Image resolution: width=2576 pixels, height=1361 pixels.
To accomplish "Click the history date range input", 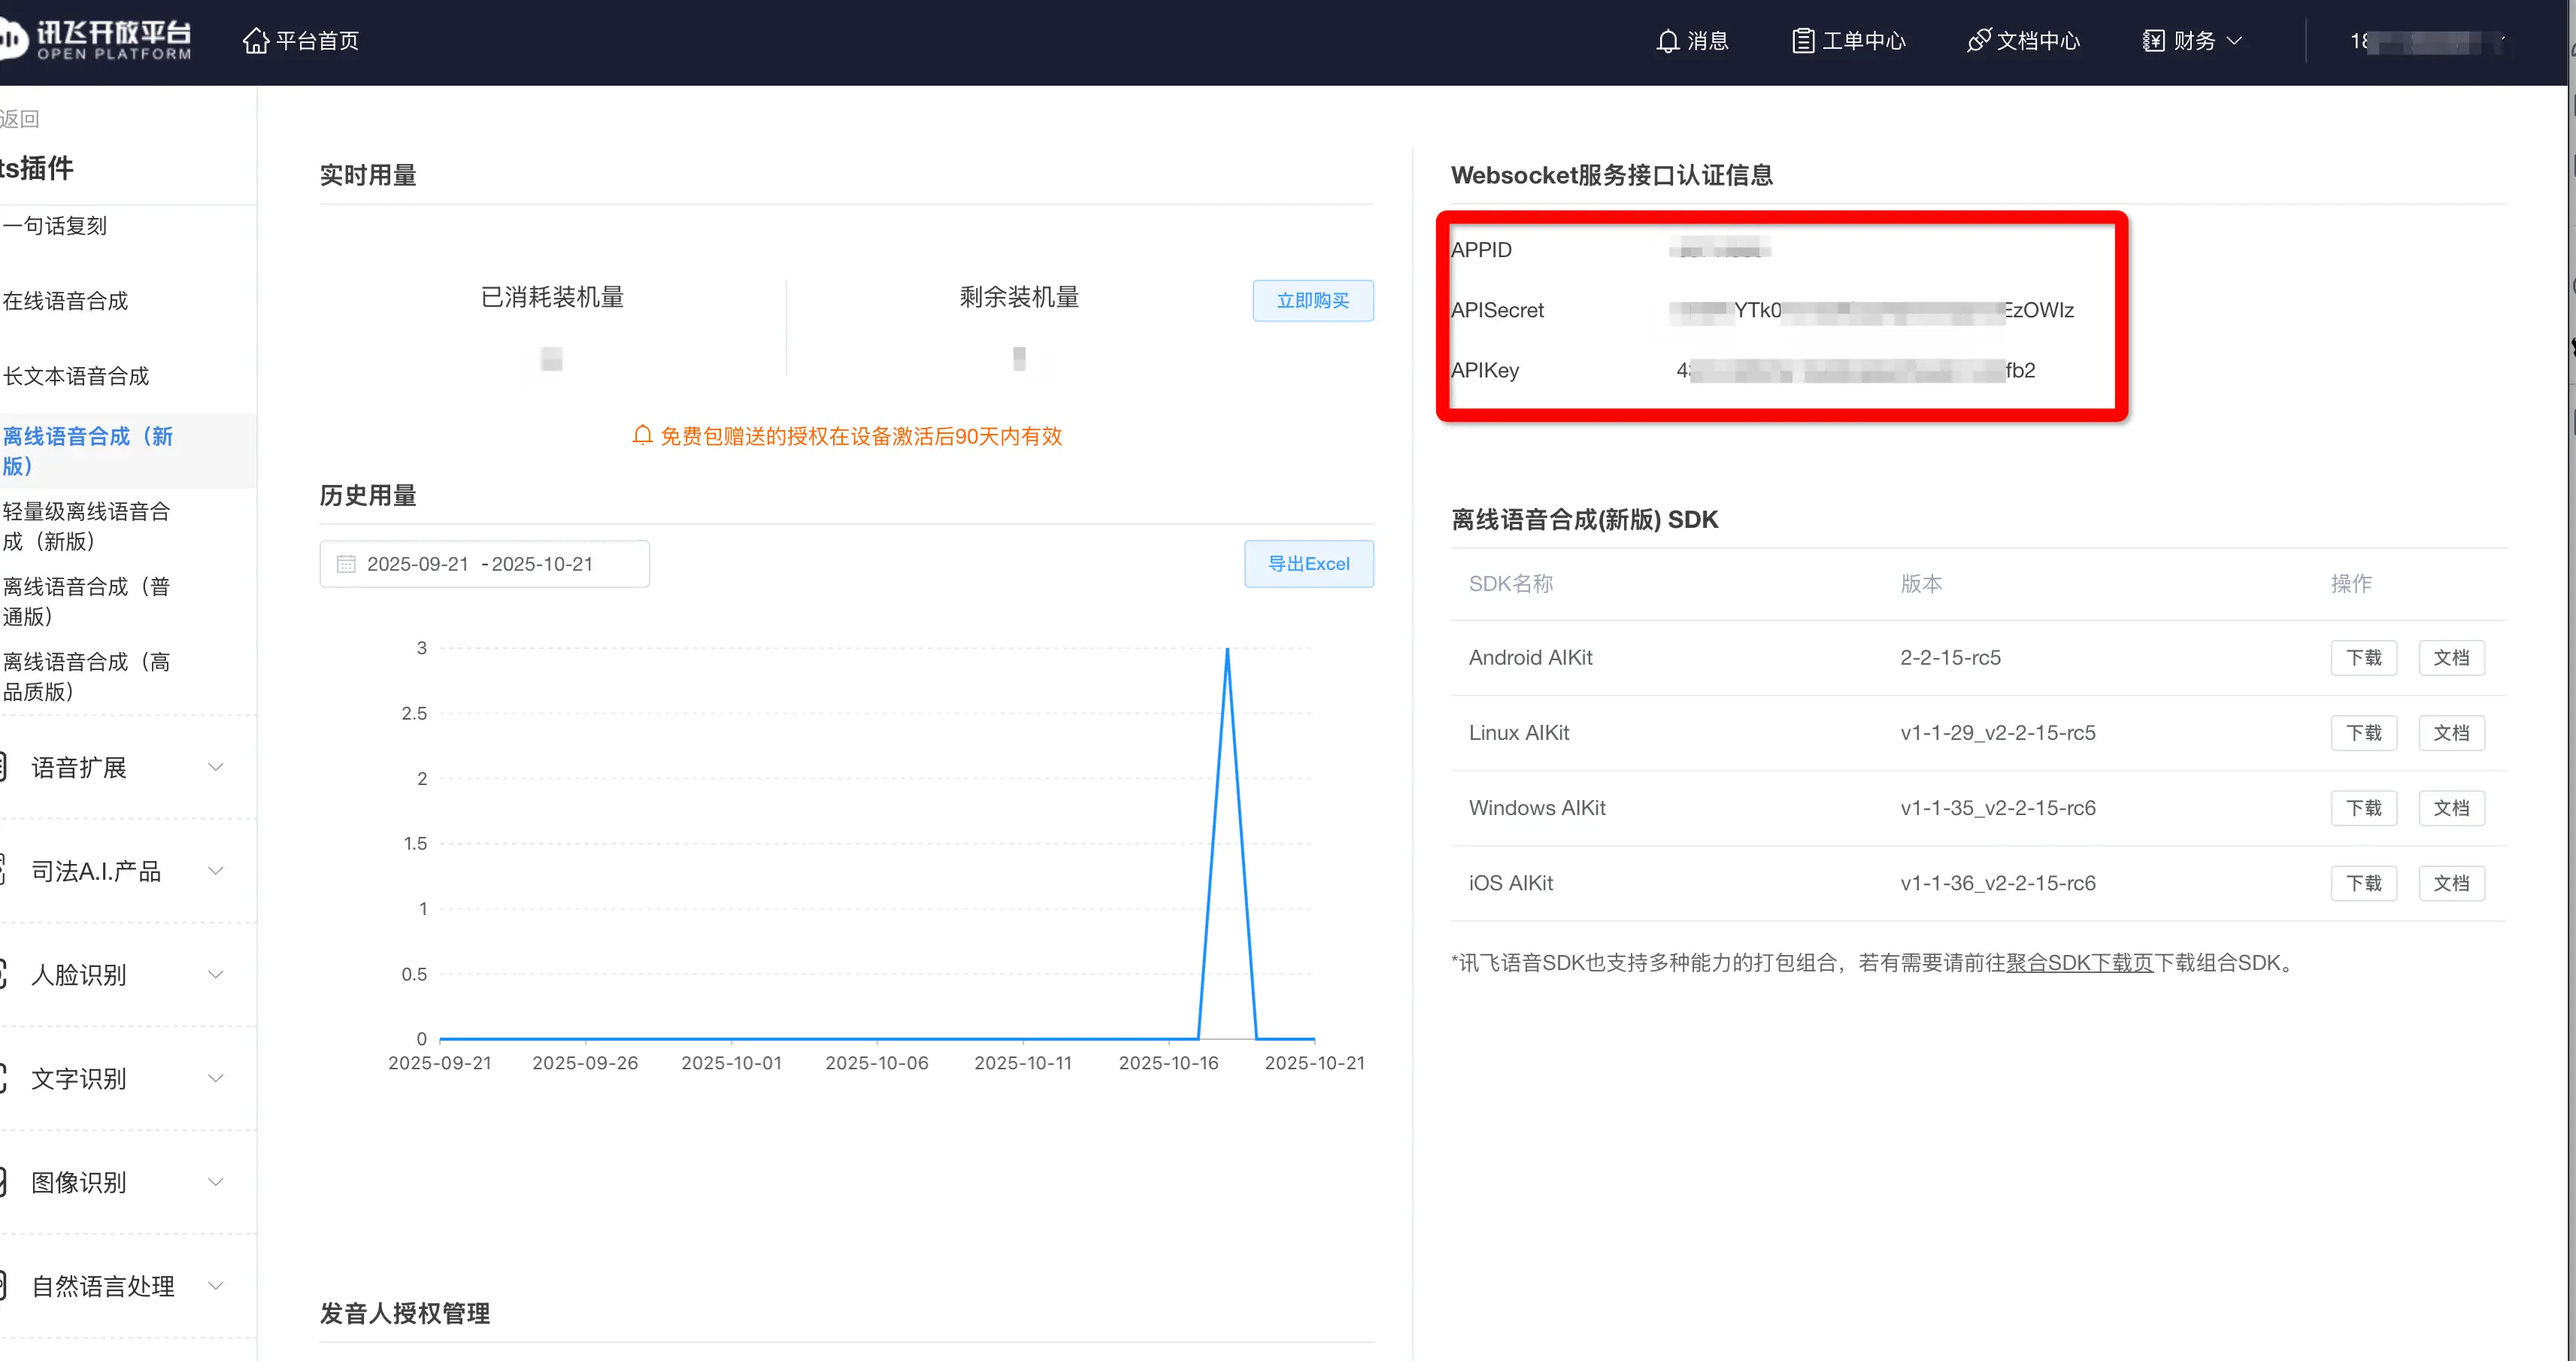I will point(485,564).
